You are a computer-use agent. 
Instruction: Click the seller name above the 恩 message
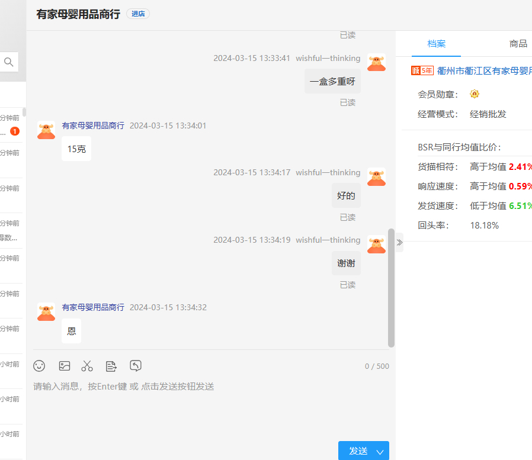point(93,307)
